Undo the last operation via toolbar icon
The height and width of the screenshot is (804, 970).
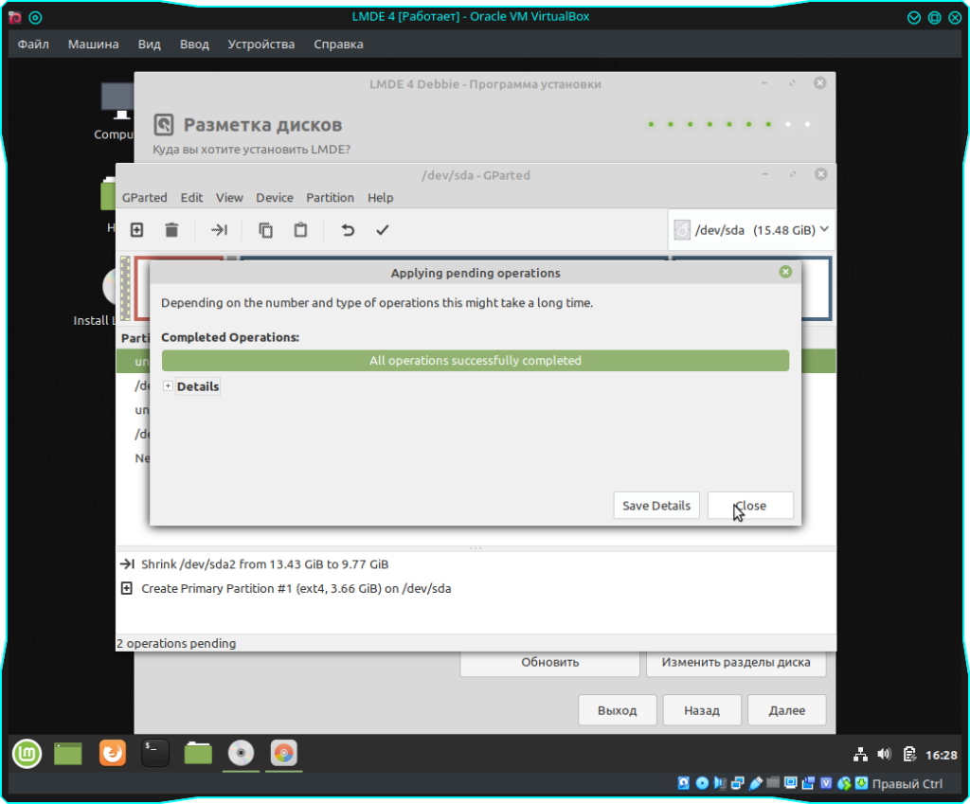[x=348, y=230]
